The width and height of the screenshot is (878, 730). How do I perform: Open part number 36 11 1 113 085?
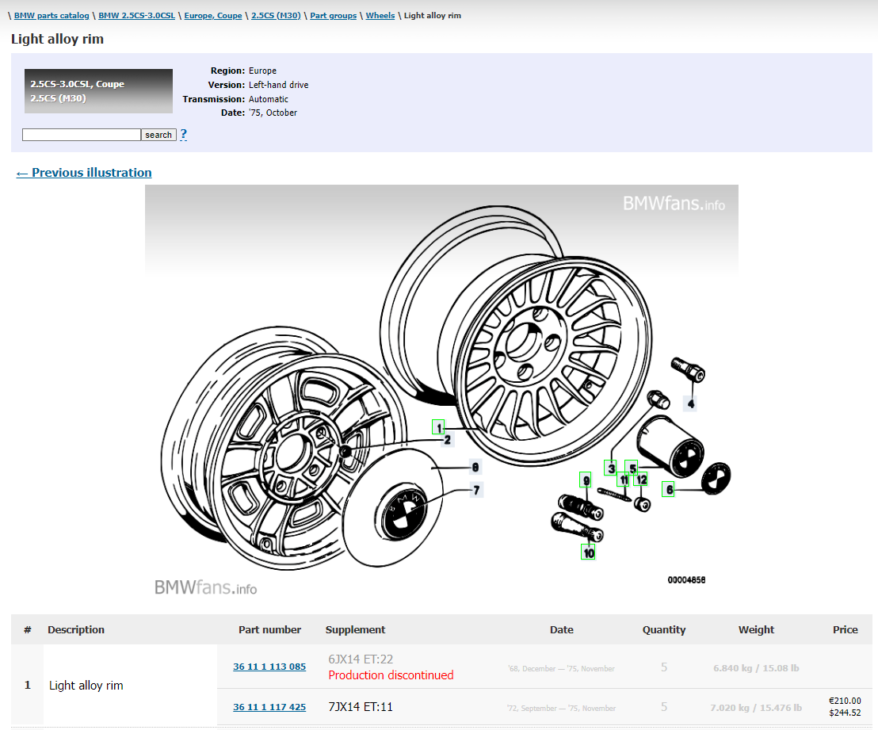(269, 667)
